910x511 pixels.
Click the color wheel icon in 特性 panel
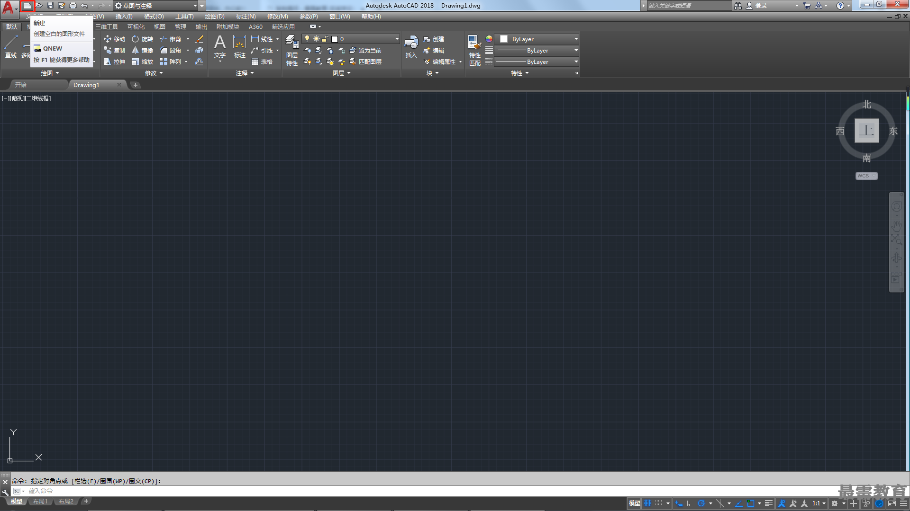coord(489,39)
